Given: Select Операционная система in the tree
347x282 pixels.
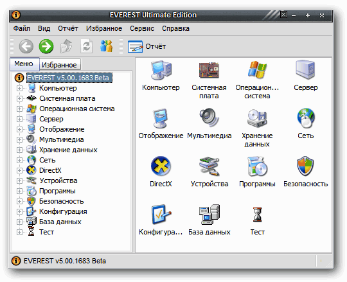Looking at the screenshot, I should (77, 109).
